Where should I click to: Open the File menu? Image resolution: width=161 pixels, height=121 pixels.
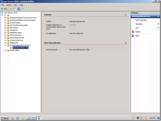coord(3,5)
